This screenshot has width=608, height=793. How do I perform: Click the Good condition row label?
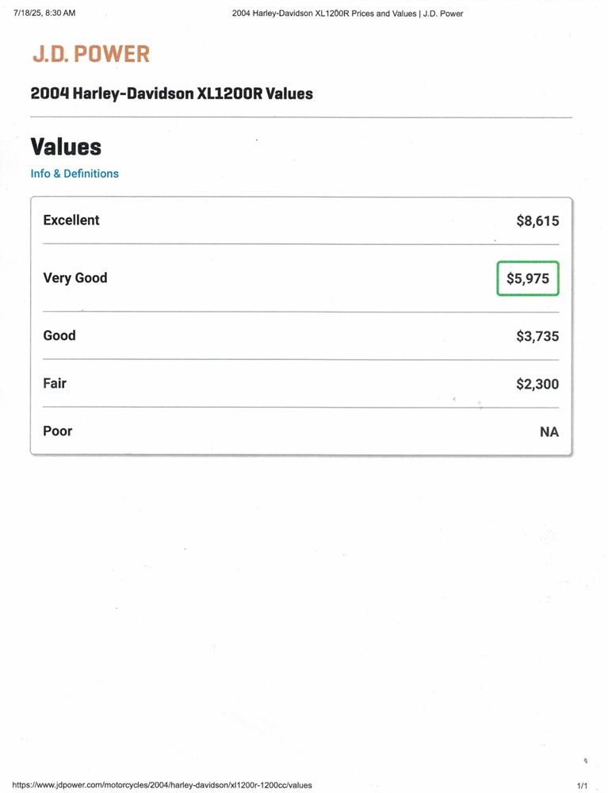click(59, 335)
